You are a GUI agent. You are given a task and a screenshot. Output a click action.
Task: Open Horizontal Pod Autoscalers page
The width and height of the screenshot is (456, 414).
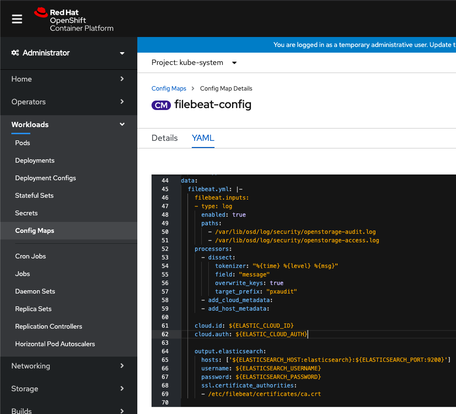click(x=55, y=344)
